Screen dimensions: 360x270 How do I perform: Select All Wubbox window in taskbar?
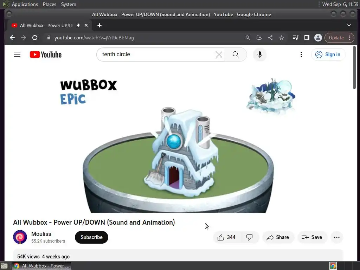pos(41,266)
